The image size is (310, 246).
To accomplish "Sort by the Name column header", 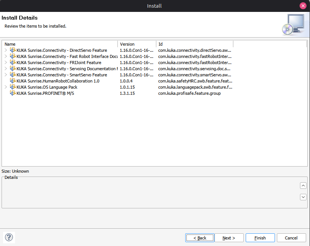I will tap(60, 44).
